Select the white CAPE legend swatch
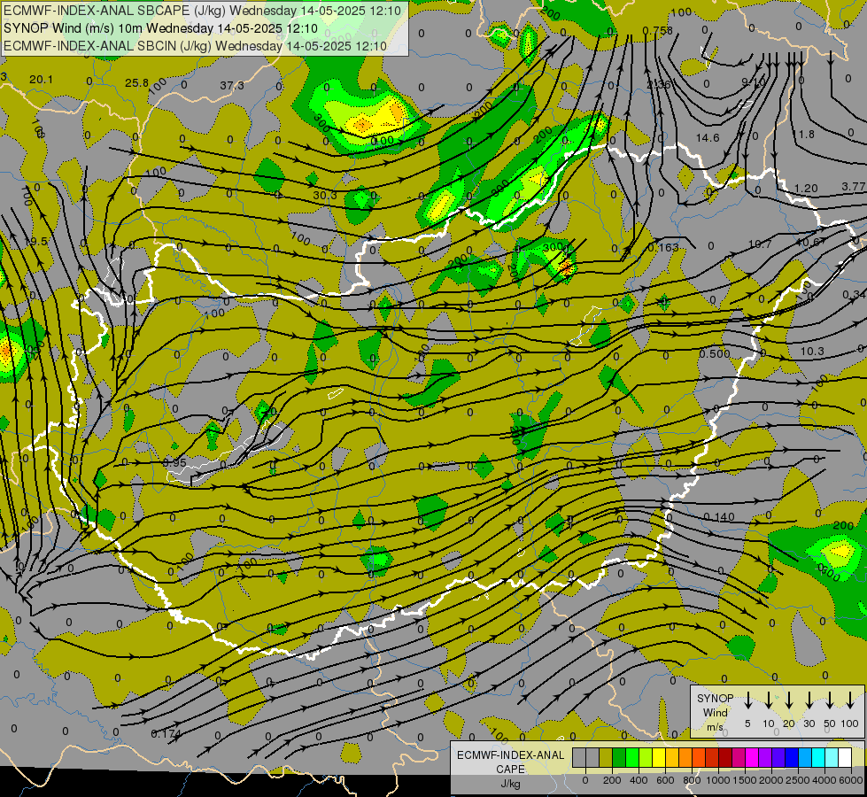 tap(844, 757)
